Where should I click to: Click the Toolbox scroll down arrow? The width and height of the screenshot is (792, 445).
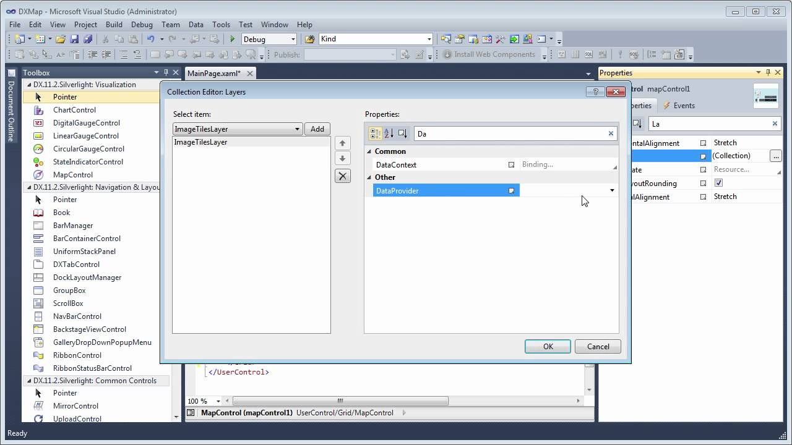[176, 417]
